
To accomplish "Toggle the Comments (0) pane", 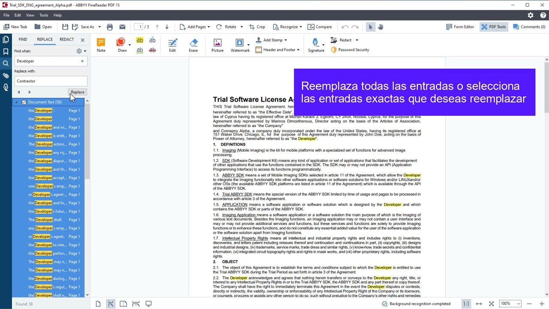I will tap(529, 27).
